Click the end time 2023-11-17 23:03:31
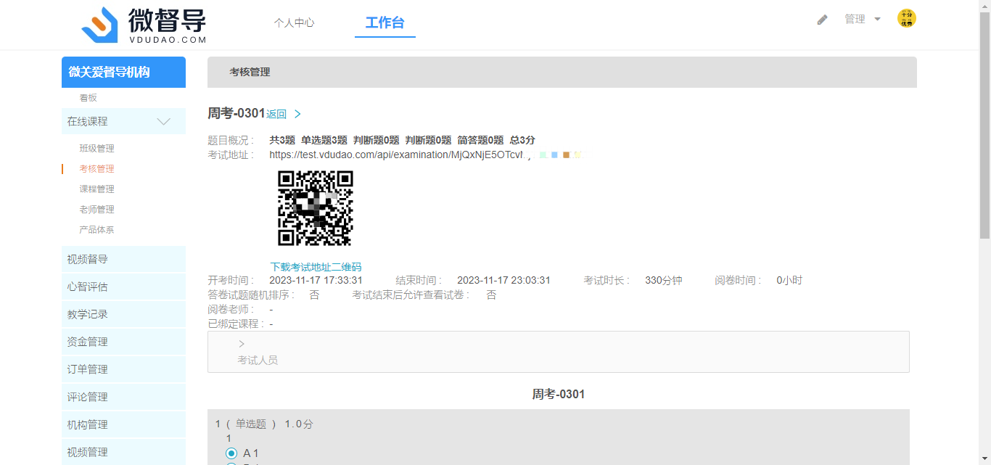 [503, 281]
